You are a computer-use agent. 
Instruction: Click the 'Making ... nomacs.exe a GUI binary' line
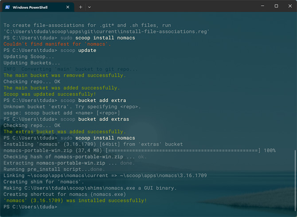point(90,188)
